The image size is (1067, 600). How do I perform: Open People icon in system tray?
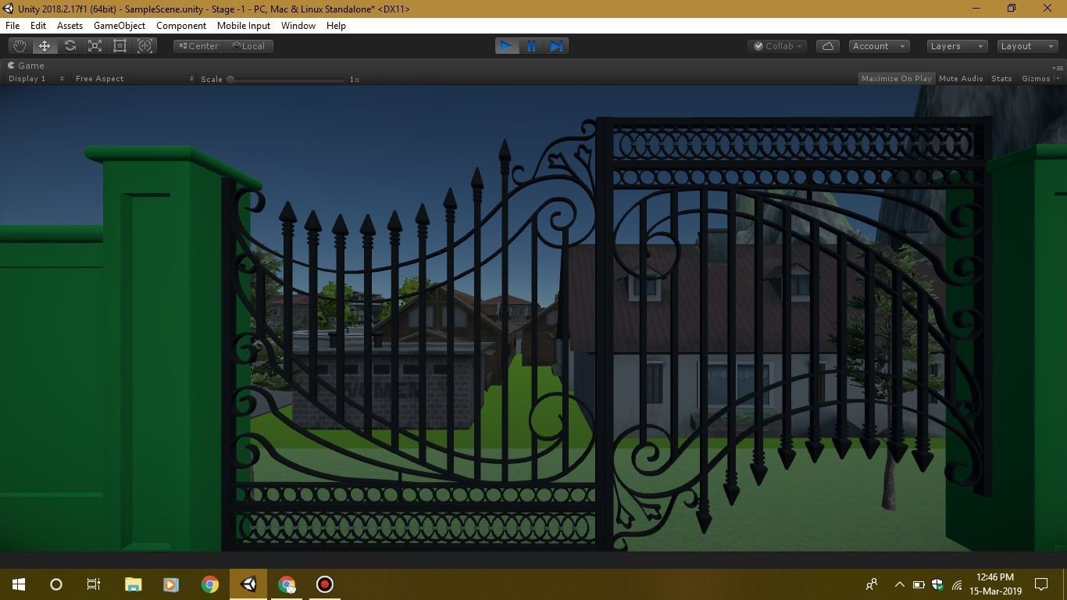(872, 584)
